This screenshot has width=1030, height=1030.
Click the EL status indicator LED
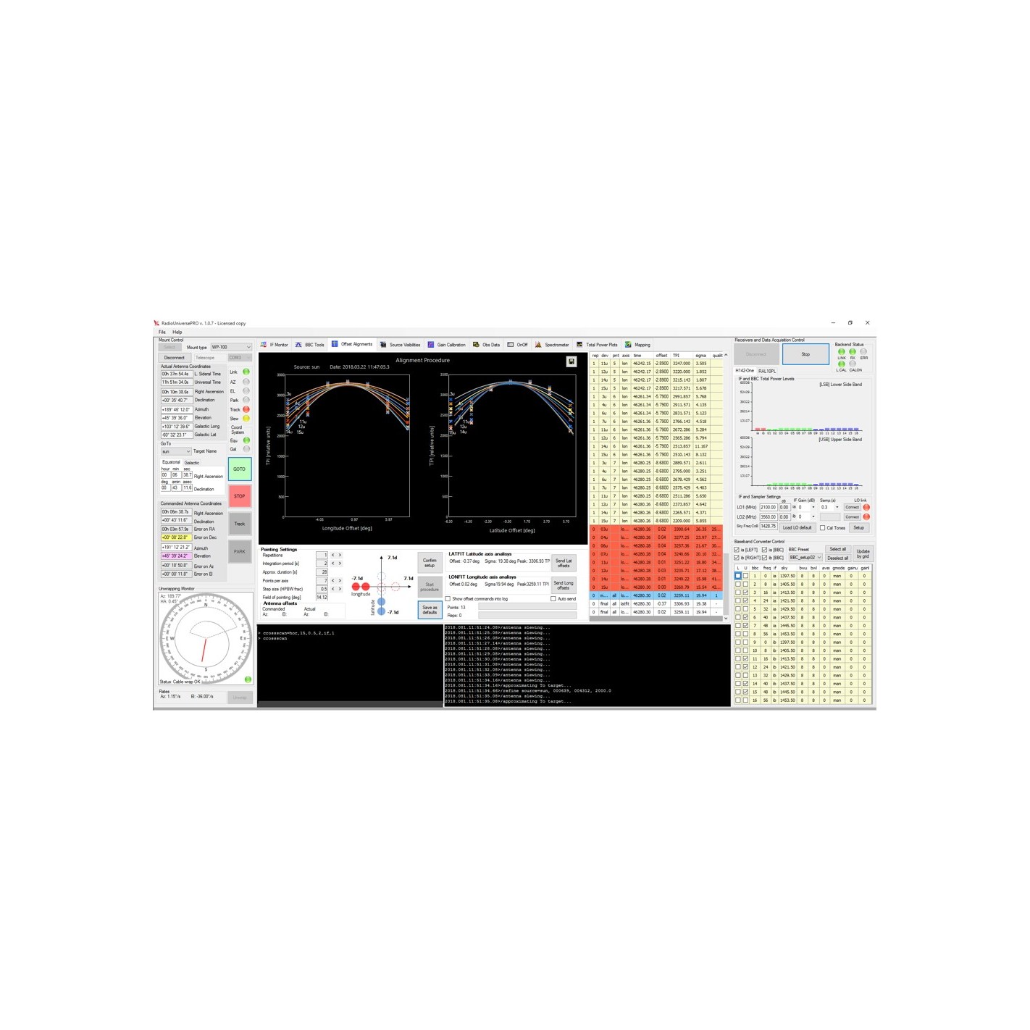(246, 391)
